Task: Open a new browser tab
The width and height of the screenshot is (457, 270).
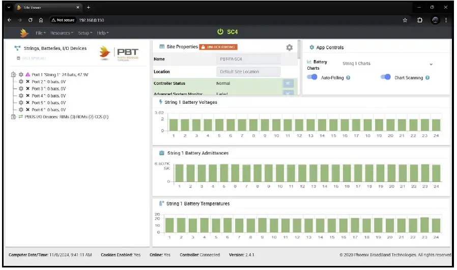Action: tap(89, 7)
